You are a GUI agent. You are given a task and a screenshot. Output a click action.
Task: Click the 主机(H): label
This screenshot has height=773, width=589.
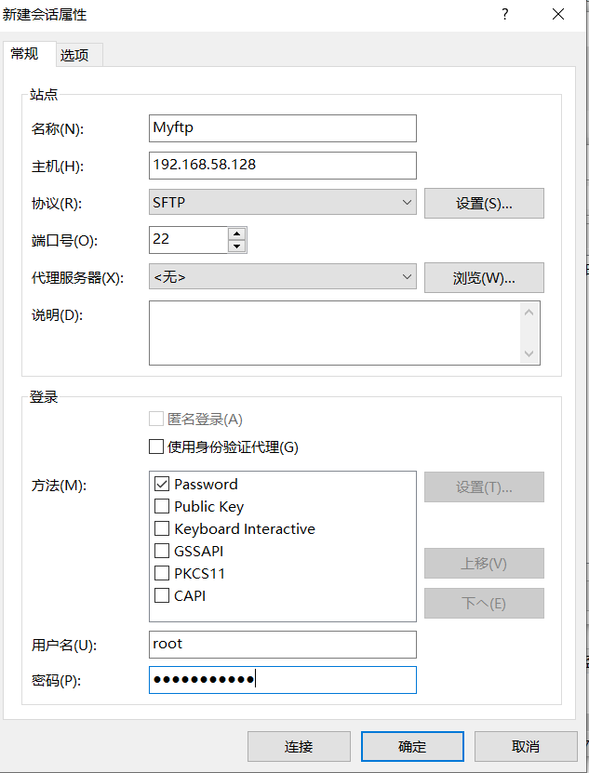click(57, 167)
